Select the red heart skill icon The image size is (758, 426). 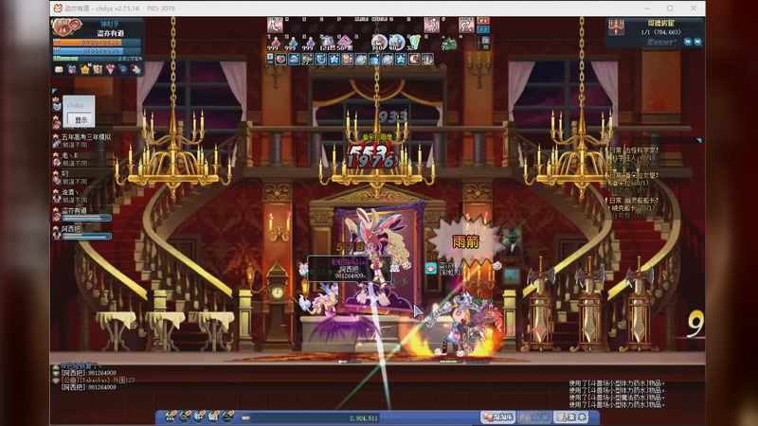pyautogui.click(x=281, y=59)
